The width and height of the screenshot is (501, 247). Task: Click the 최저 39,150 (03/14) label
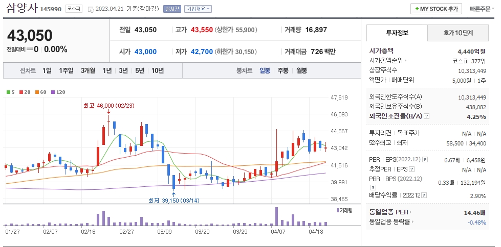point(173,201)
